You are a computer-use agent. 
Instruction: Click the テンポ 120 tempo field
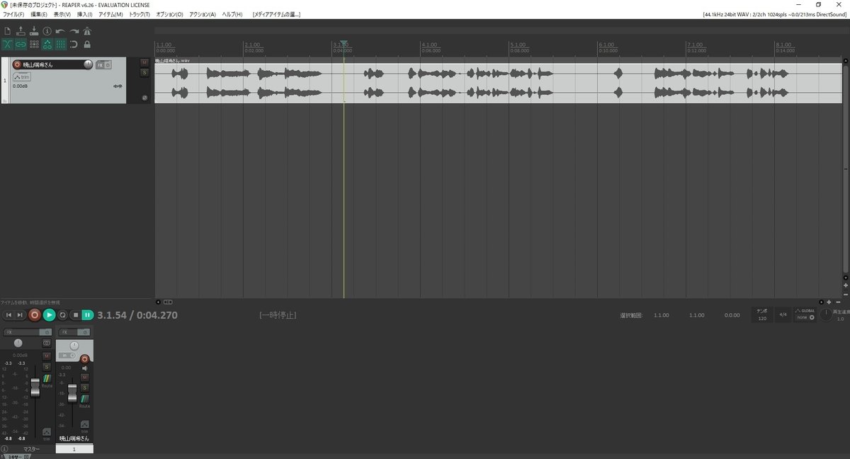(762, 314)
